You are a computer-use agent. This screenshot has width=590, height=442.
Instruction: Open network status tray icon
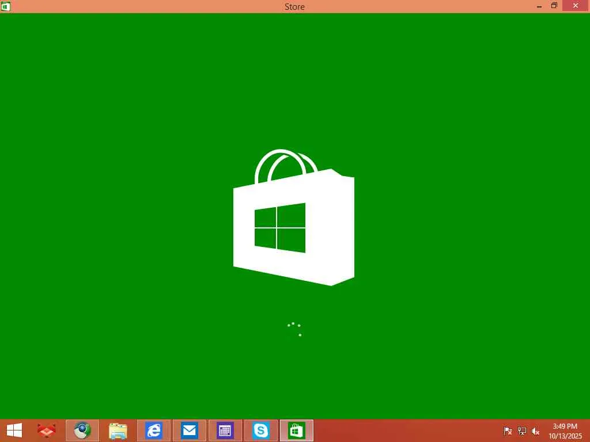coord(521,430)
